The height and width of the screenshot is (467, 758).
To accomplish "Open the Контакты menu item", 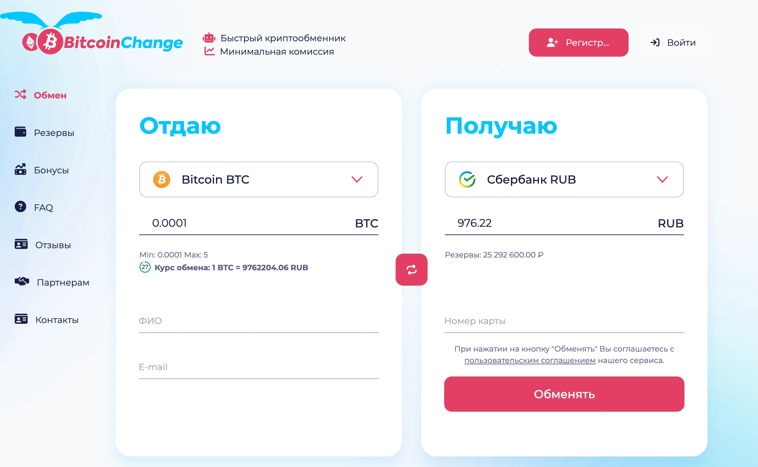I will coord(47,320).
